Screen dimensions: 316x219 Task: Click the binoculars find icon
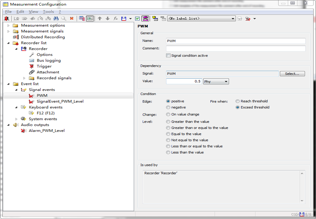pyautogui.click(x=56, y=18)
